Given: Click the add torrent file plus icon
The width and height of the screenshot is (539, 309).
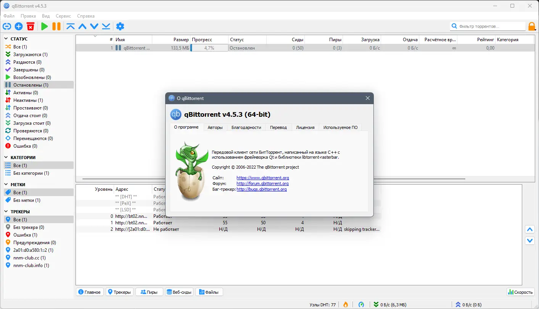Looking at the screenshot, I should [x=19, y=26].
